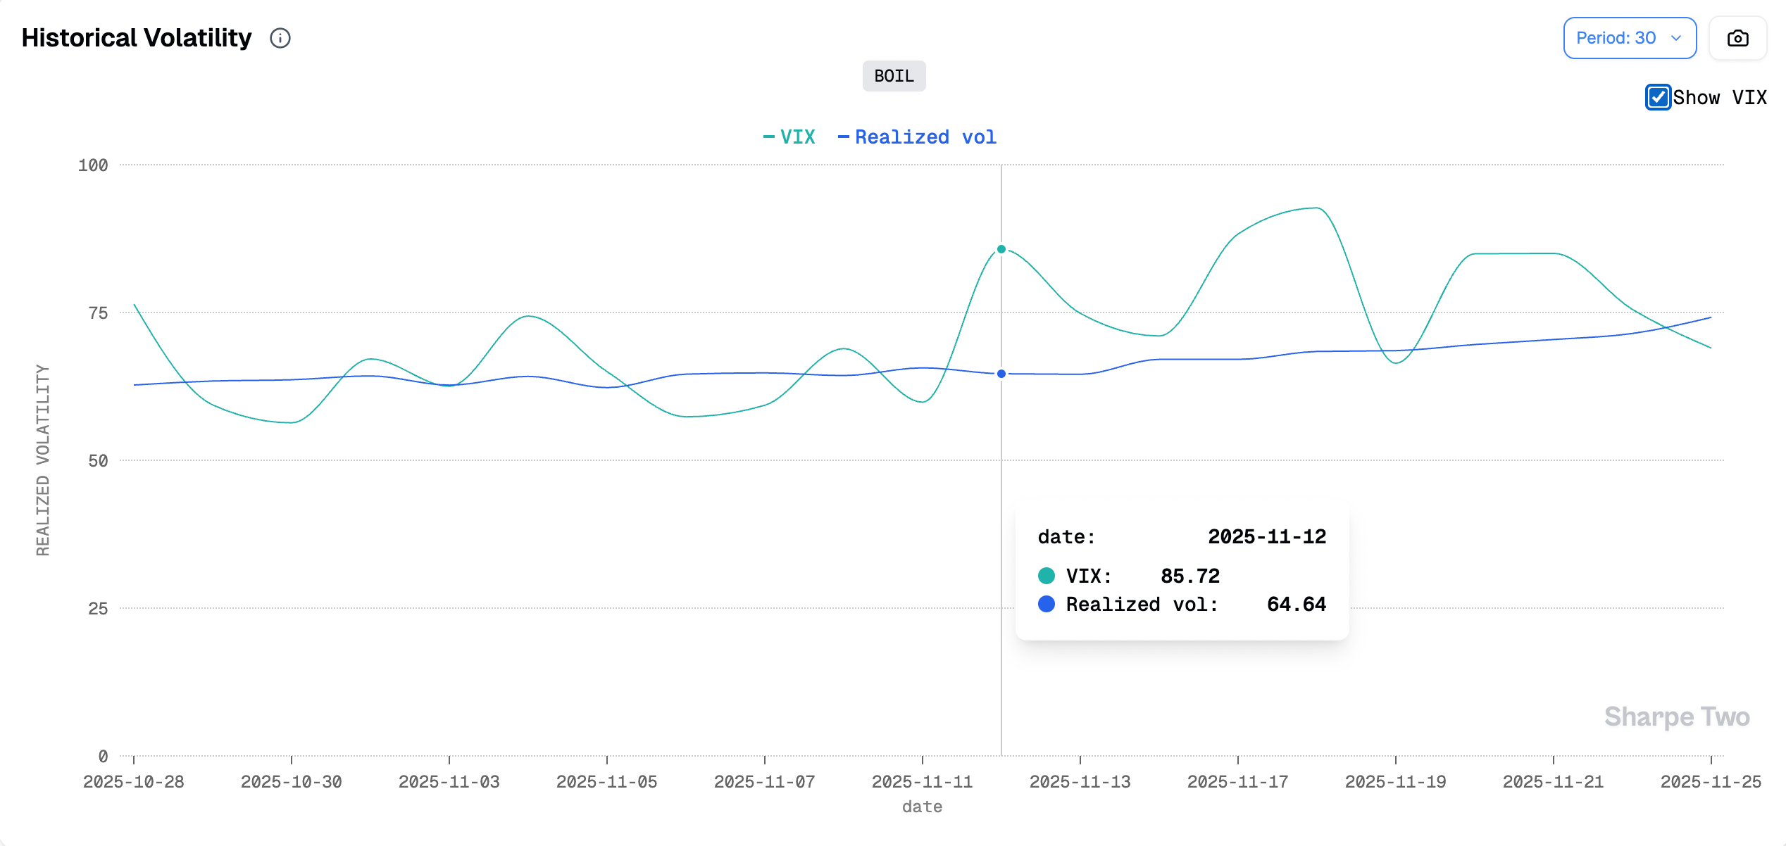Screen dimensions: 1786x846
Task: Click the 2025-11-25 x-axis date label
Action: [x=1710, y=782]
